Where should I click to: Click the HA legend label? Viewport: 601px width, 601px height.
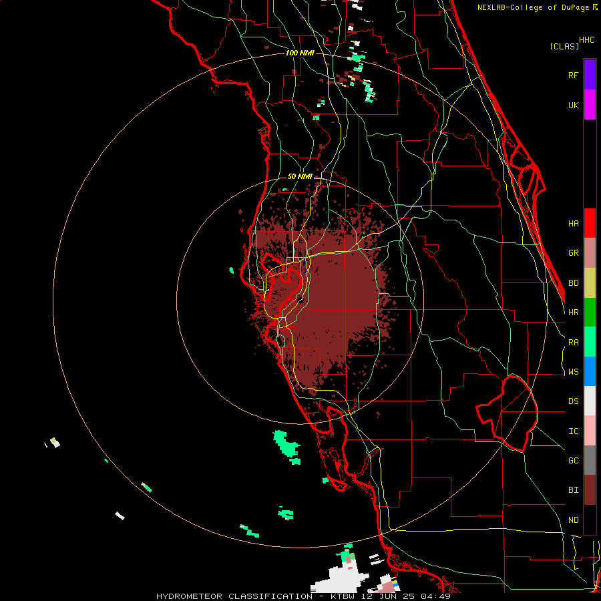tap(574, 224)
